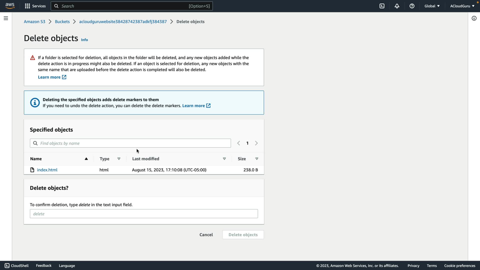Click the delete confirmation text field

pyautogui.click(x=144, y=214)
